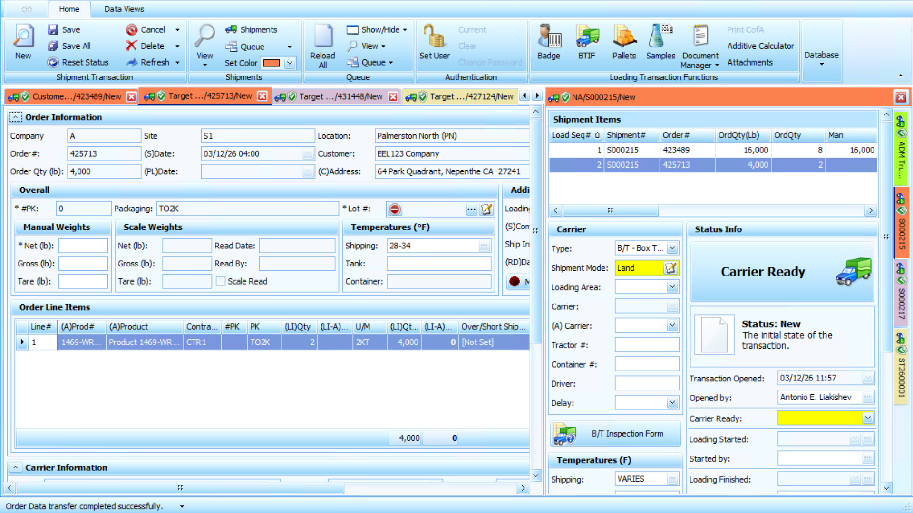Click the Save All icon
Screen dimensions: 913x513
(53, 46)
